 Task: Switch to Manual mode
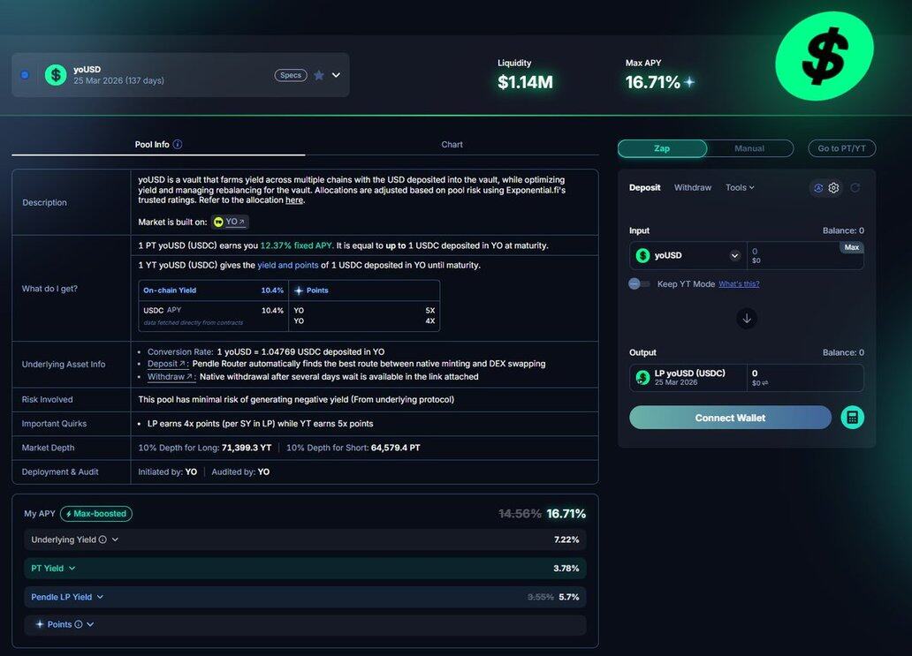click(x=749, y=148)
